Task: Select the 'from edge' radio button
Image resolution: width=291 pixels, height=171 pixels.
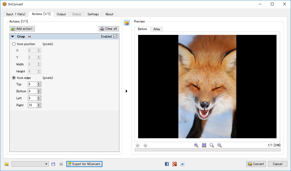Action: point(14,78)
